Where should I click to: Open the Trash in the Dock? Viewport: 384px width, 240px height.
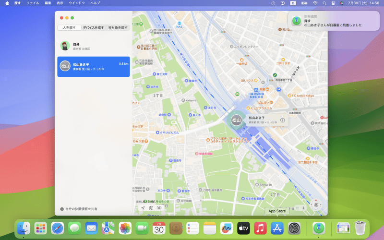click(x=360, y=228)
